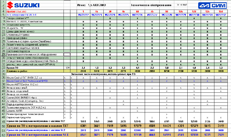
Task: Click the outlined active cell in row 29
Action: click(x=67, y=54)
